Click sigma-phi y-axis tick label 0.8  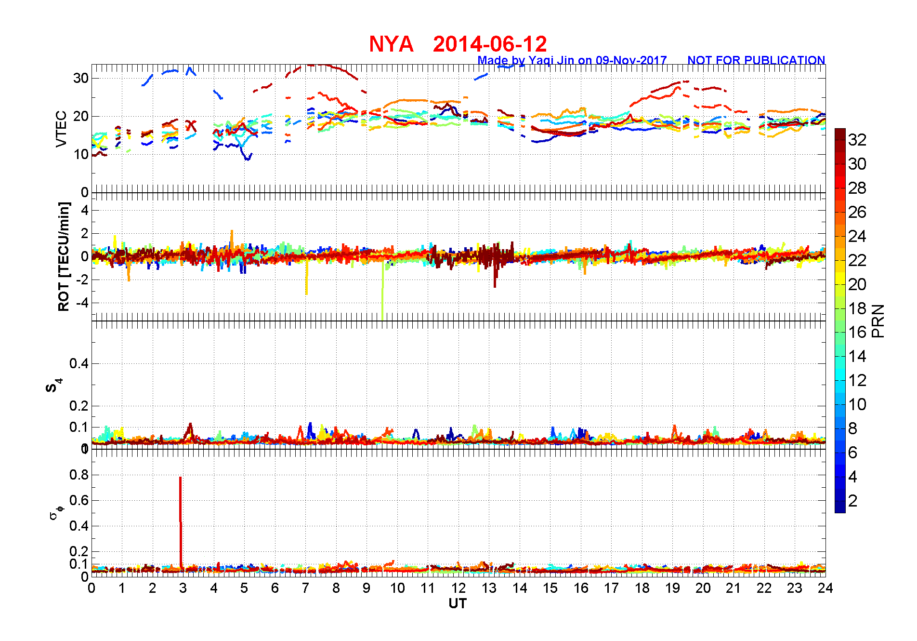[x=79, y=475]
